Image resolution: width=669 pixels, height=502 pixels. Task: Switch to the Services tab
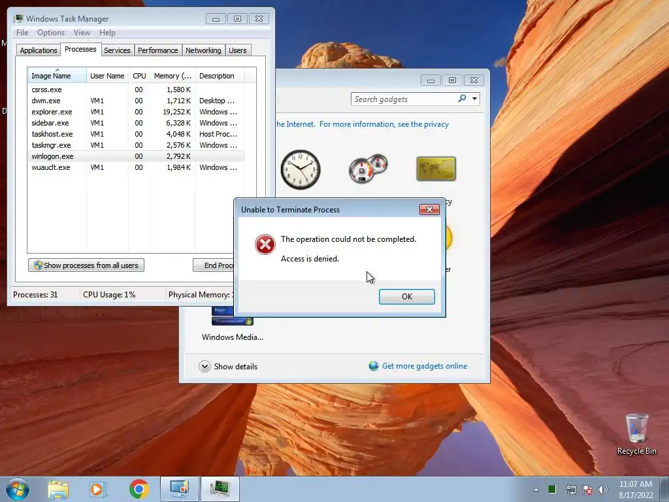click(x=117, y=50)
